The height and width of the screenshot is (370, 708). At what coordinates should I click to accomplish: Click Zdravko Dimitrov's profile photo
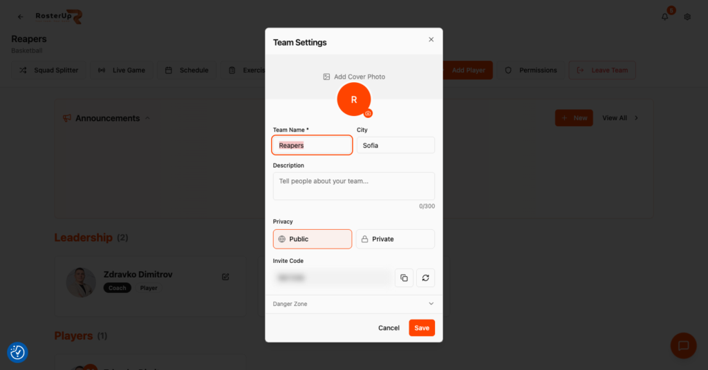pyautogui.click(x=81, y=282)
